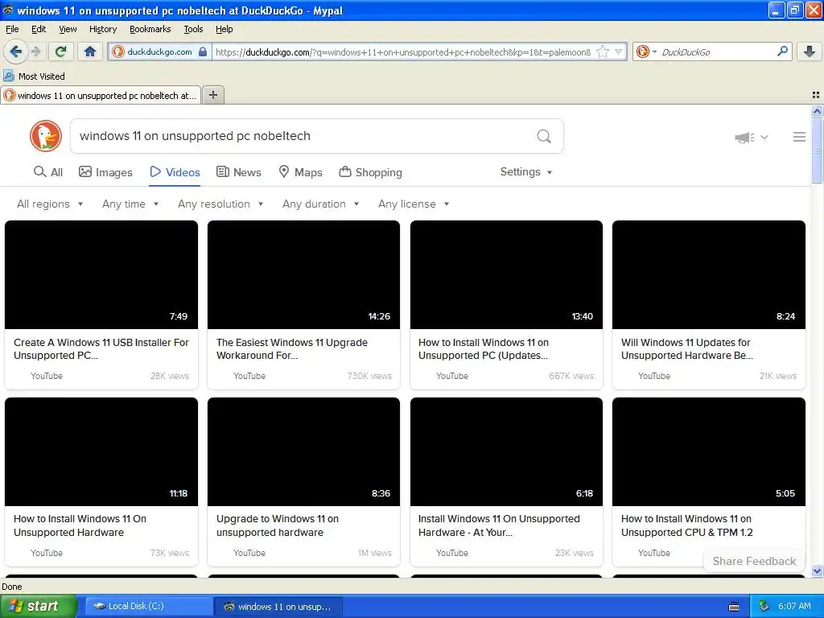Screen dimensions: 824x618
Task: Switch to the News tab
Action: 238,172
